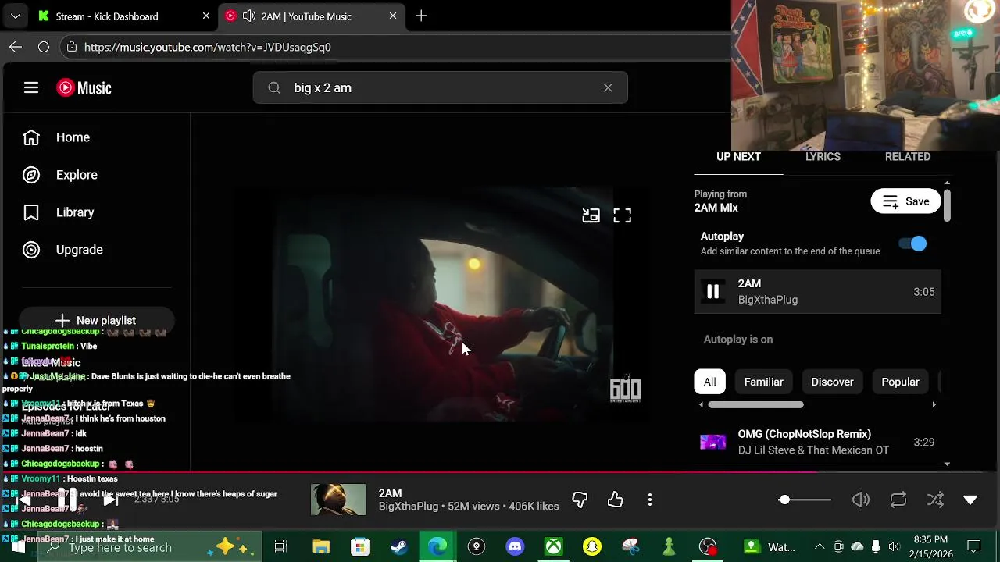Viewport: 1000px width, 562px height.
Task: Open miniplayer from the video overlay
Action: click(591, 215)
